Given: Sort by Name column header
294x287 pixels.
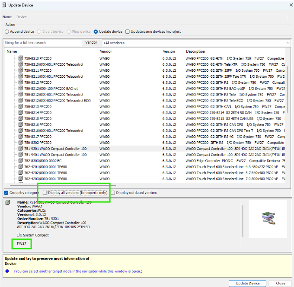Looking at the screenshot, I should [x=51, y=51].
